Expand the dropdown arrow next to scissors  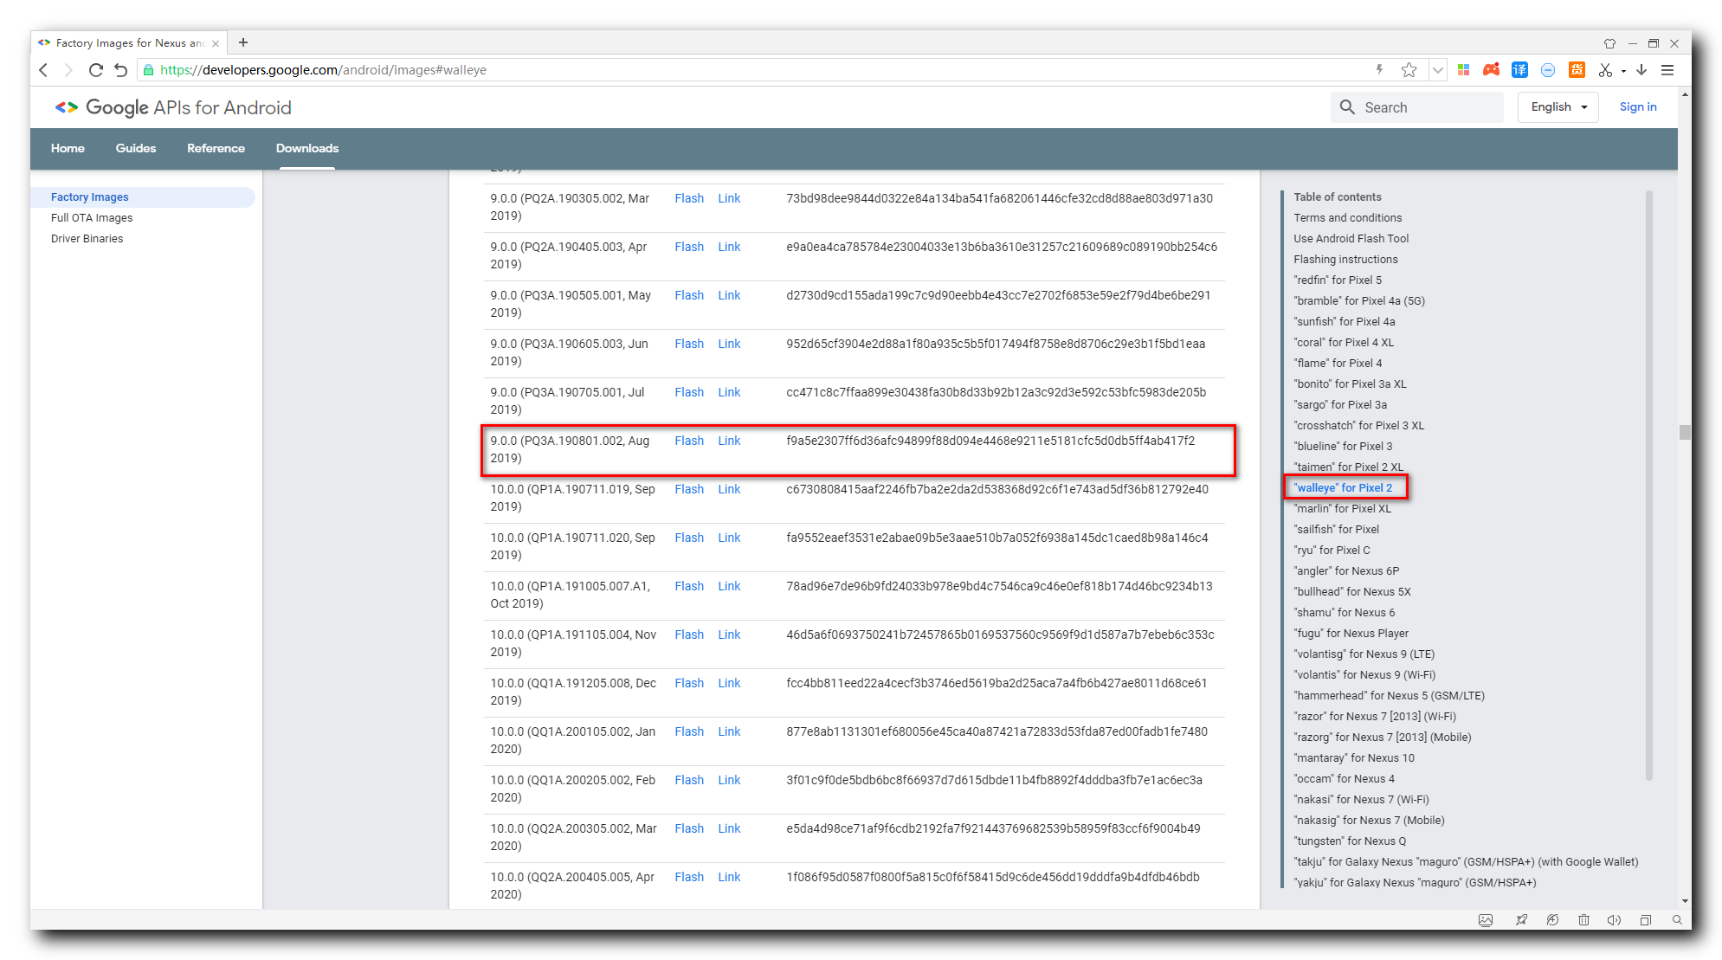[1623, 71]
